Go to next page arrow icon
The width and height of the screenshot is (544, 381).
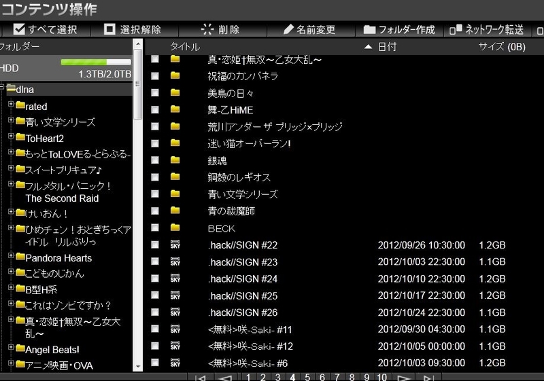tap(403, 378)
